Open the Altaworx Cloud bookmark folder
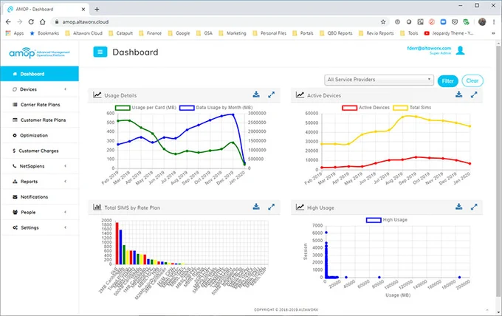502x316 pixels. pos(84,33)
